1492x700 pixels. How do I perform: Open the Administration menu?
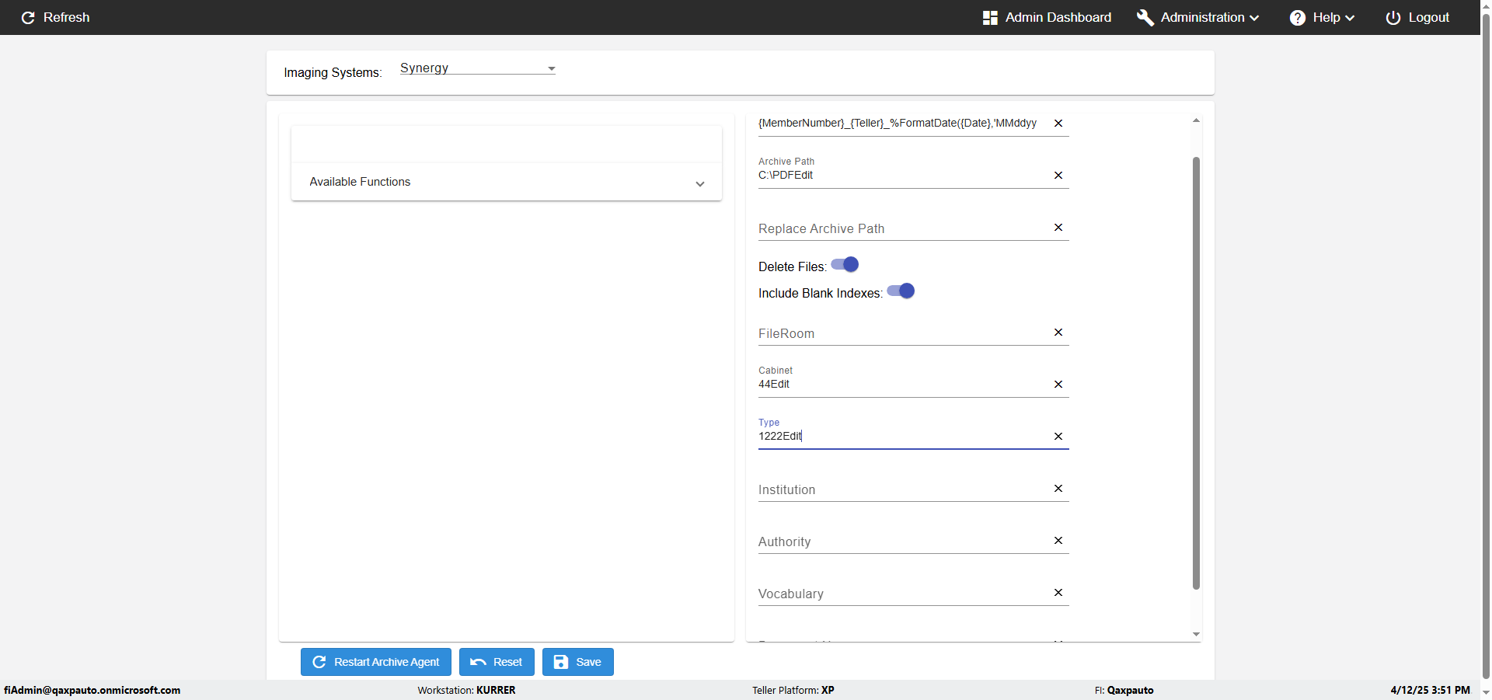pos(1197,18)
